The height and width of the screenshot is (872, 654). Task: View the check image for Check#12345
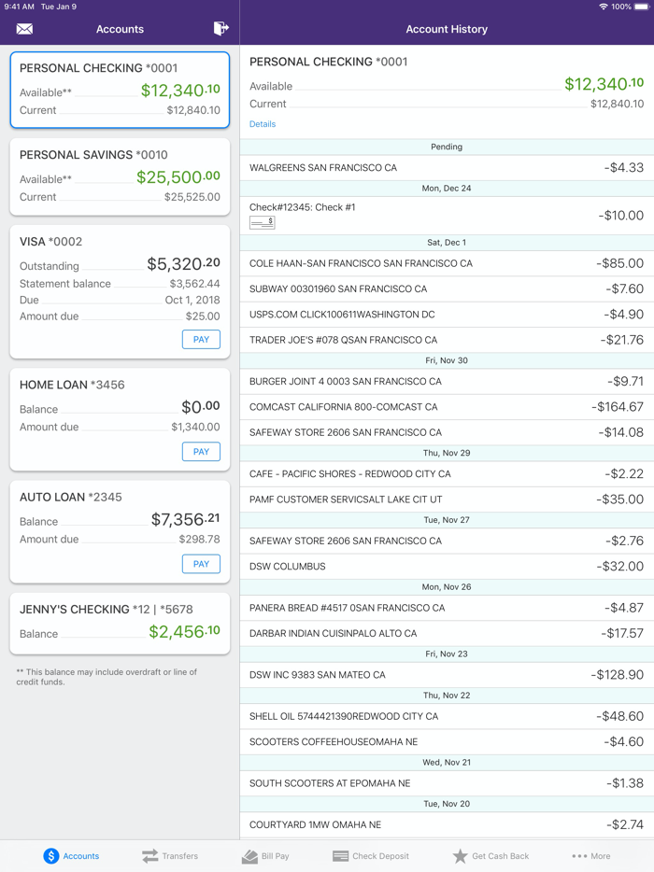point(260,222)
